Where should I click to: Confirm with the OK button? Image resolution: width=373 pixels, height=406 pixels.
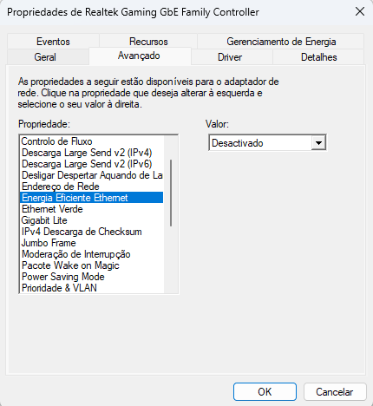point(265,392)
